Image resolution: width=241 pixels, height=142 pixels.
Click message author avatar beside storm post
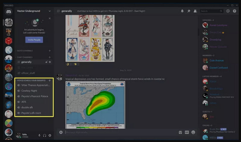coord(59,77)
